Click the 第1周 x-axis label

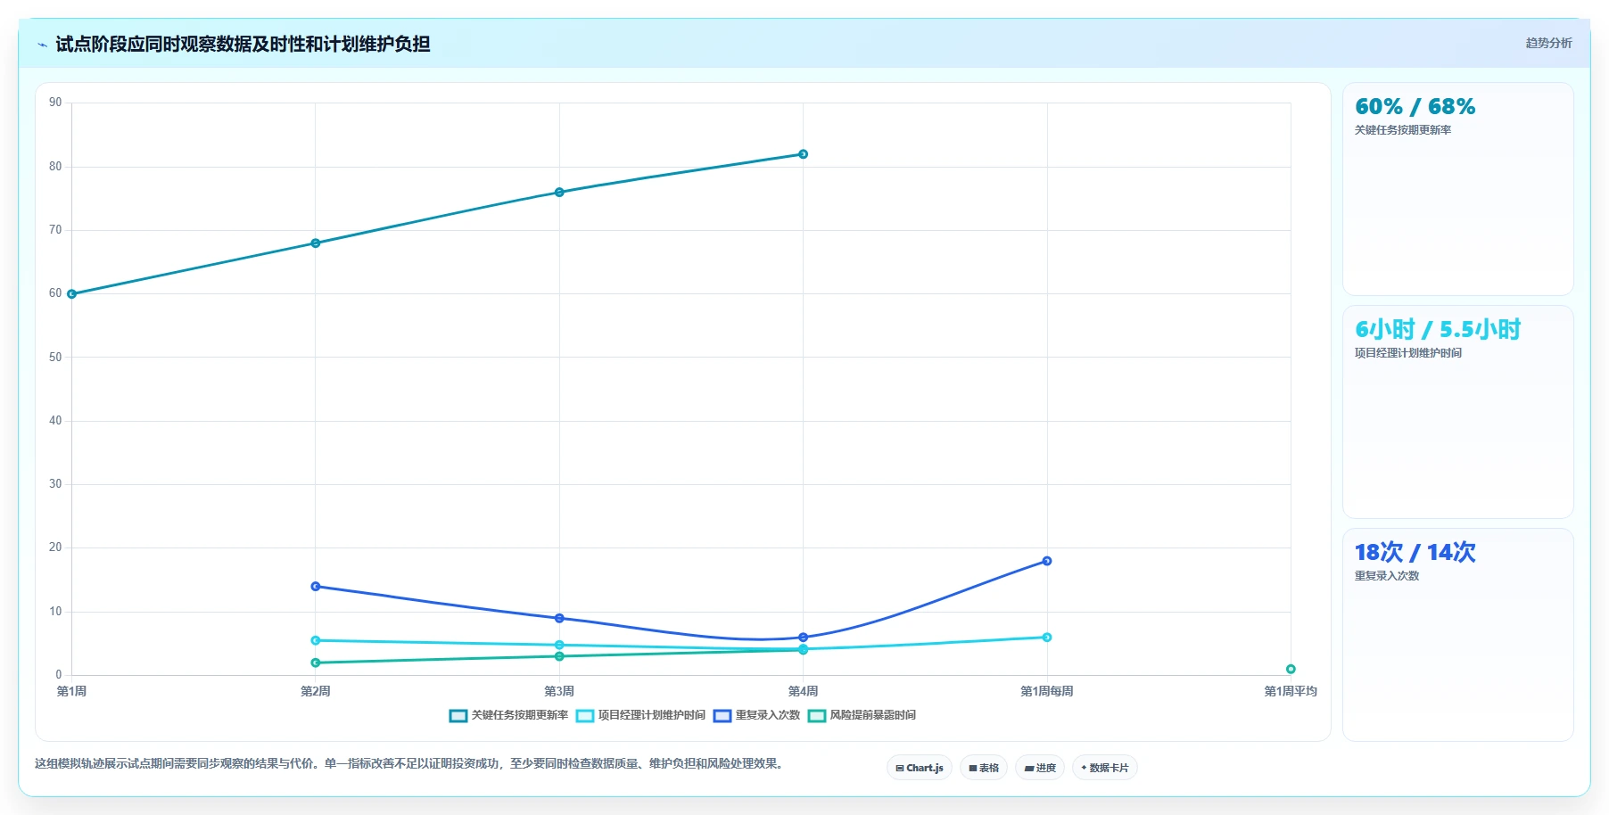pyautogui.click(x=71, y=691)
